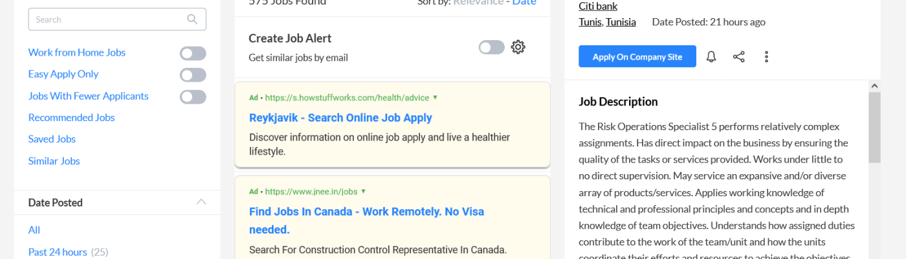Open Reykjavik Search Online Job Apply ad
906x259 pixels.
[340, 118]
